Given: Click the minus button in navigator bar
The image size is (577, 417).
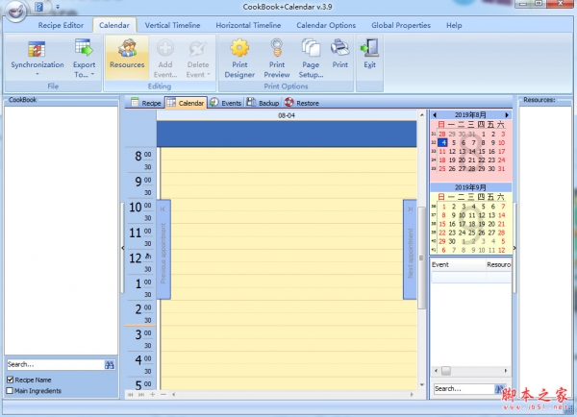Looking at the screenshot, I should [x=163, y=395].
